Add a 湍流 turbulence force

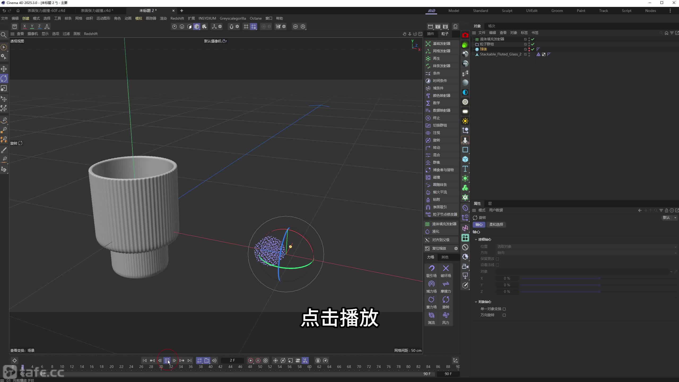click(431, 318)
